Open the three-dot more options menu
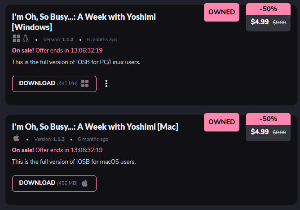Image resolution: width=300 pixels, height=210 pixels. pos(106,83)
